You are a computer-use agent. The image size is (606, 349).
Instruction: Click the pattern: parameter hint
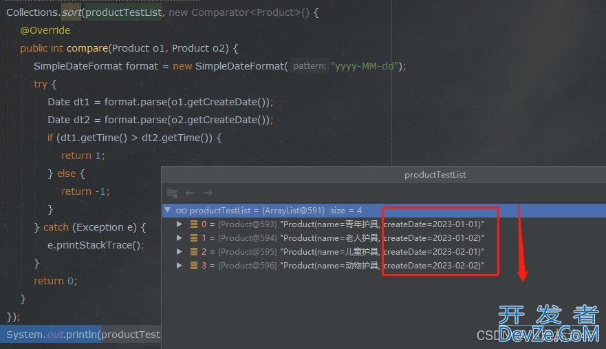[310, 66]
